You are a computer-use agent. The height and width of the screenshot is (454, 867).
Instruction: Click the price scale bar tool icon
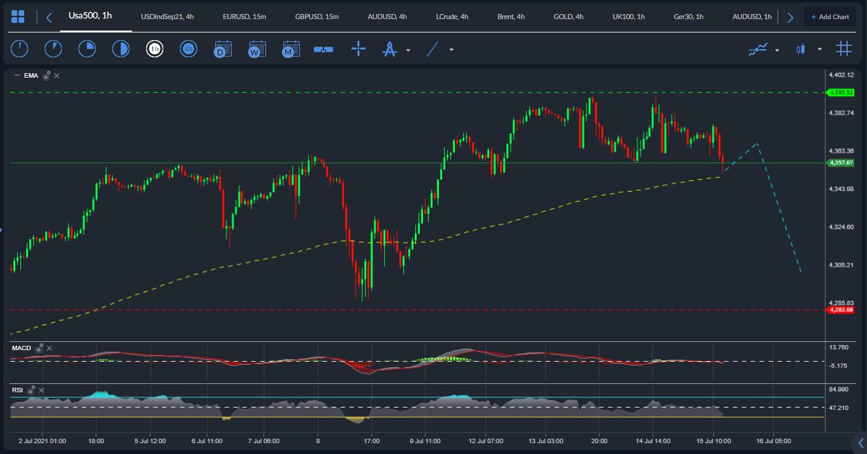point(323,49)
